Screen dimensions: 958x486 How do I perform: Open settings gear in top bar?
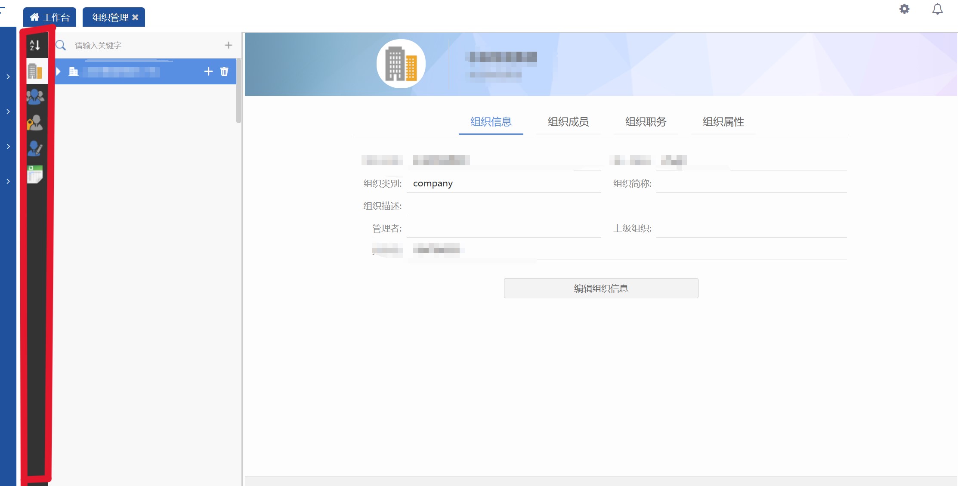coord(904,9)
